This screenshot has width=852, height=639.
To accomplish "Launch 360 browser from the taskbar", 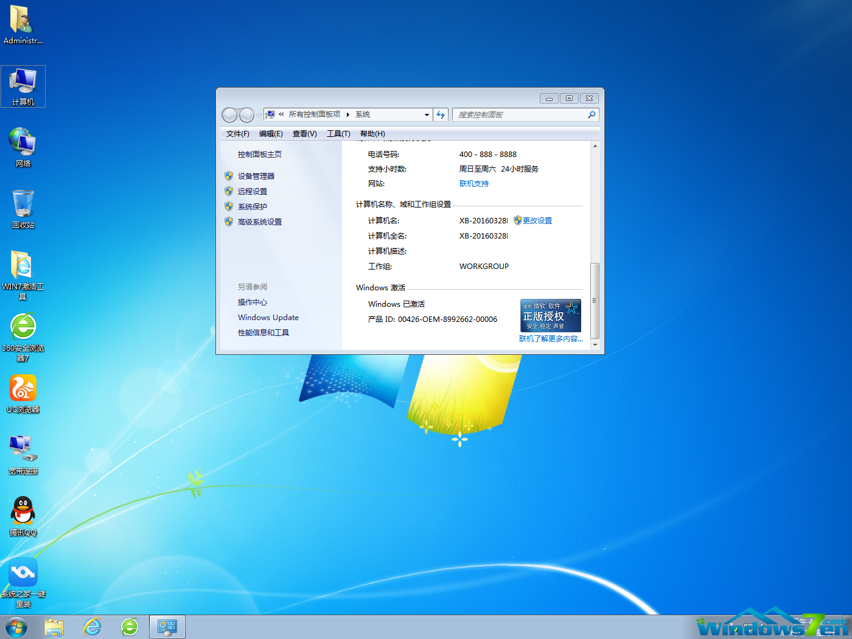I will point(130,627).
